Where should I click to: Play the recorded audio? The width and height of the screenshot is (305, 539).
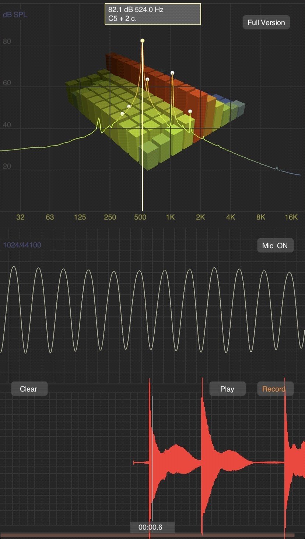227,389
